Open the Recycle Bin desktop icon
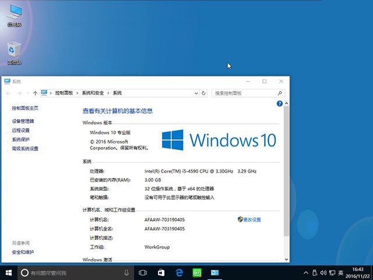This screenshot has width=373, height=280. (x=14, y=51)
